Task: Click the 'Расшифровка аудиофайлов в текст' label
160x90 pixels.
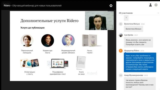Action: (x=58, y=73)
